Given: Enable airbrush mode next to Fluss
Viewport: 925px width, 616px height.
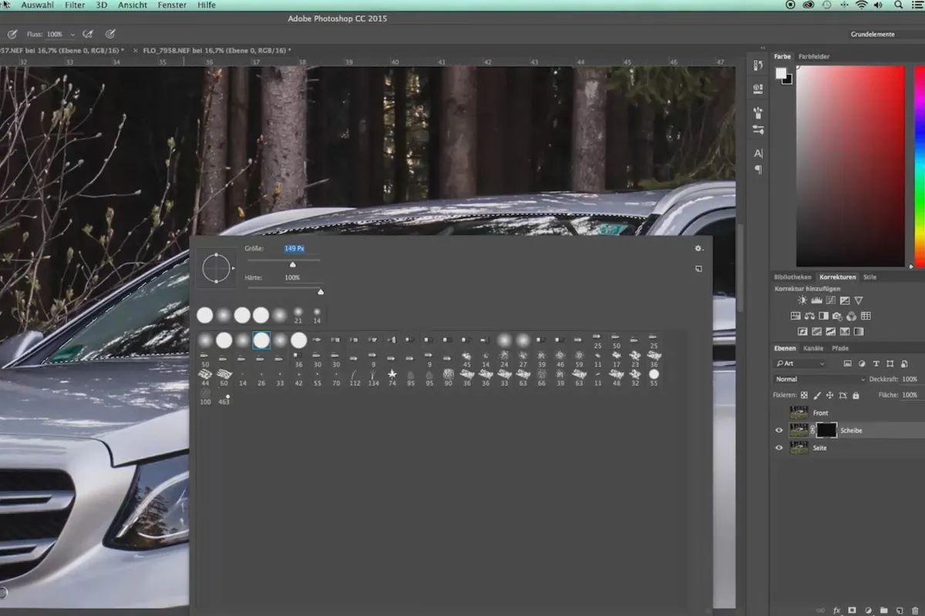Looking at the screenshot, I should pyautogui.click(x=87, y=34).
